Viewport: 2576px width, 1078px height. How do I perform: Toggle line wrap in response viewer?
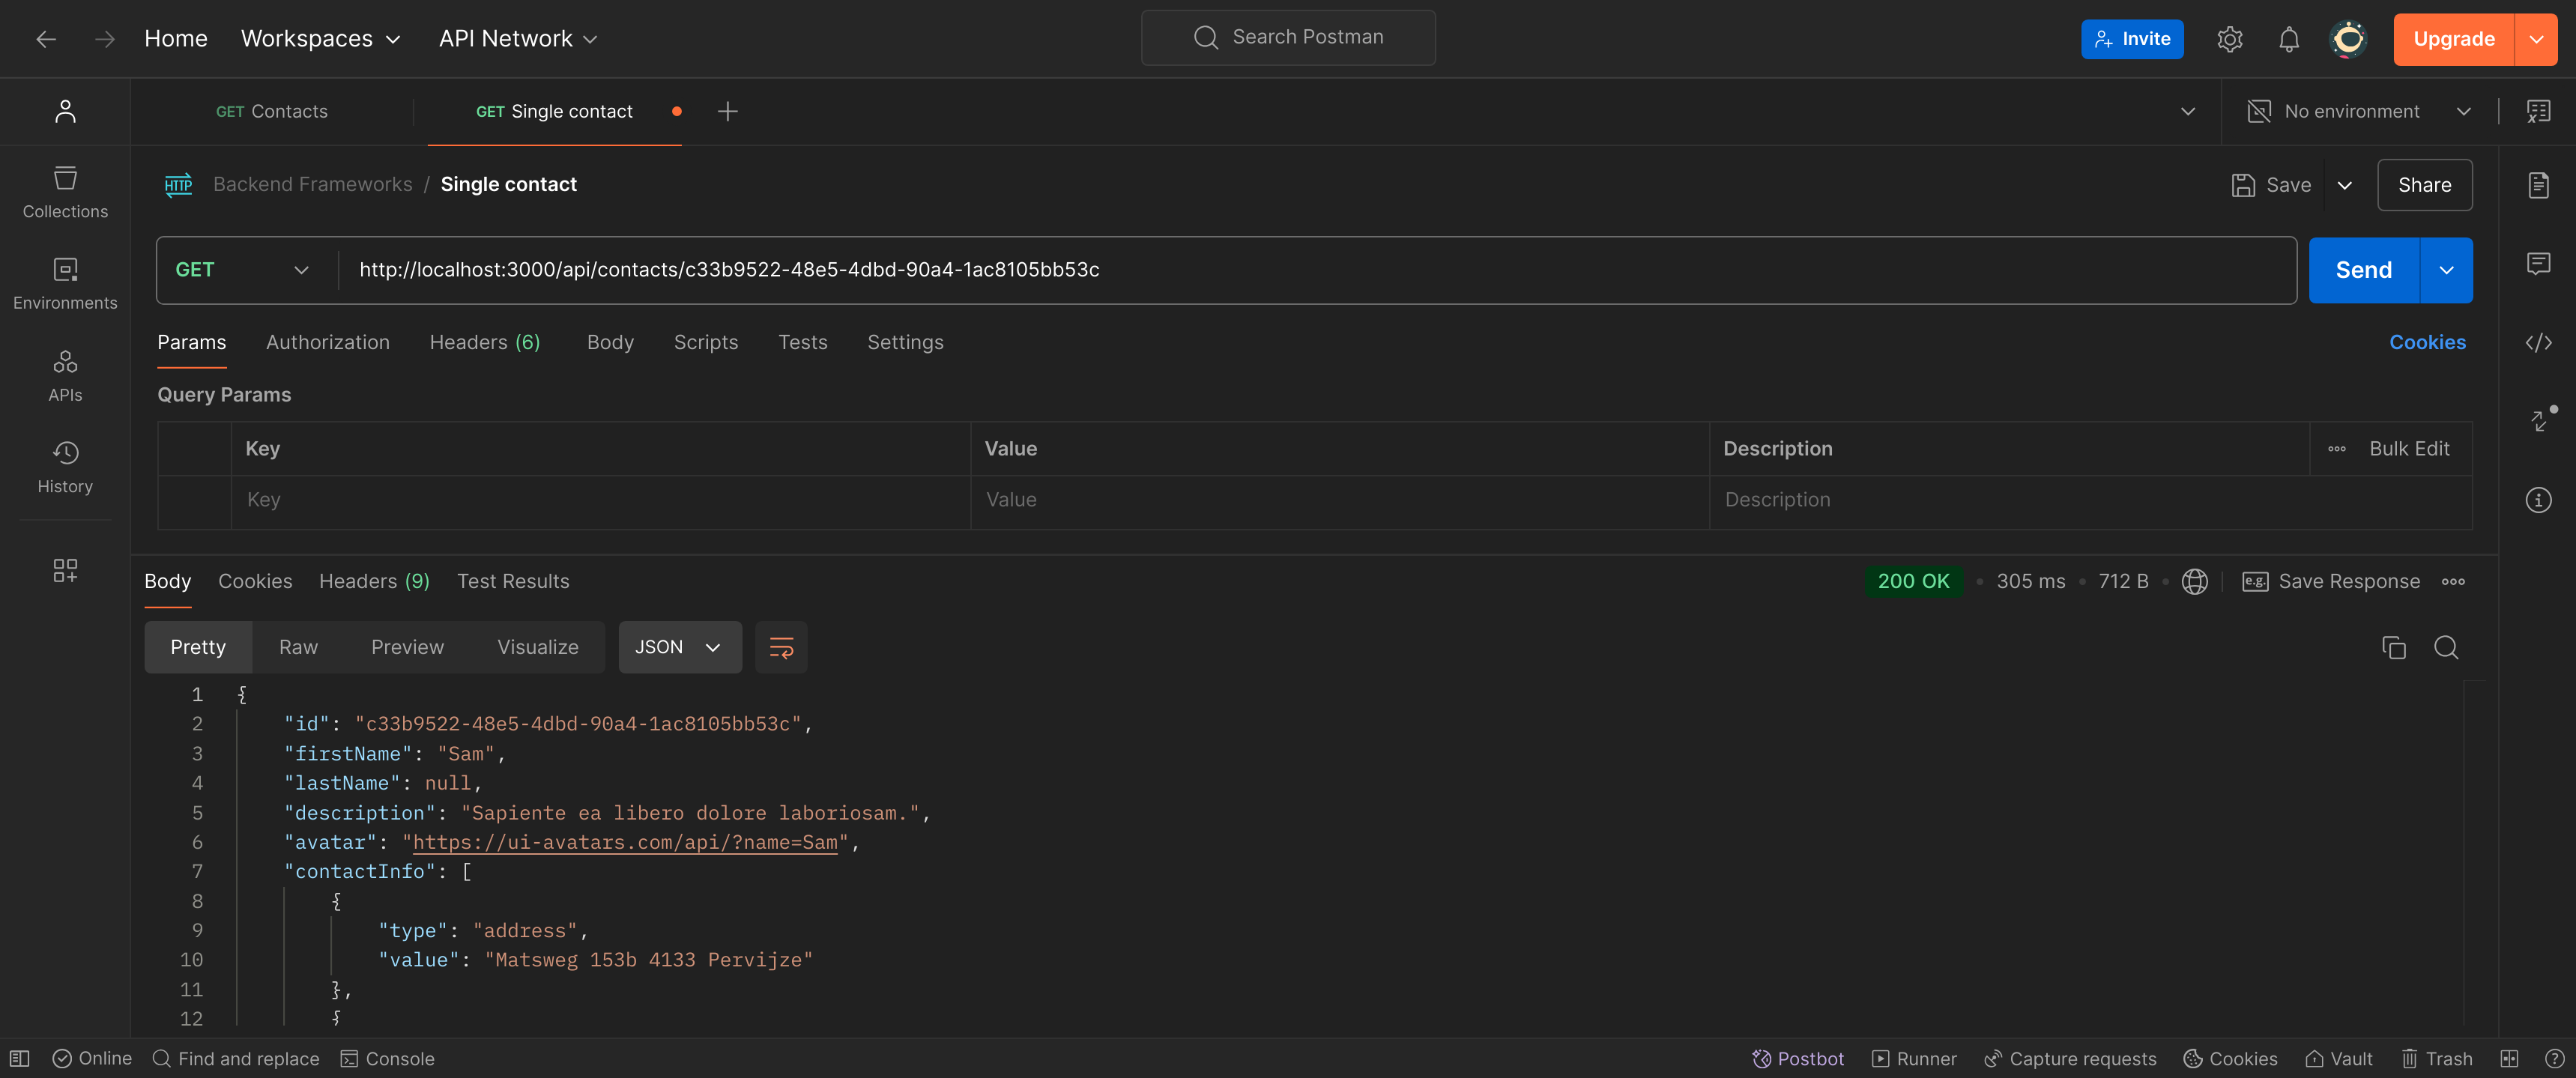coord(781,648)
